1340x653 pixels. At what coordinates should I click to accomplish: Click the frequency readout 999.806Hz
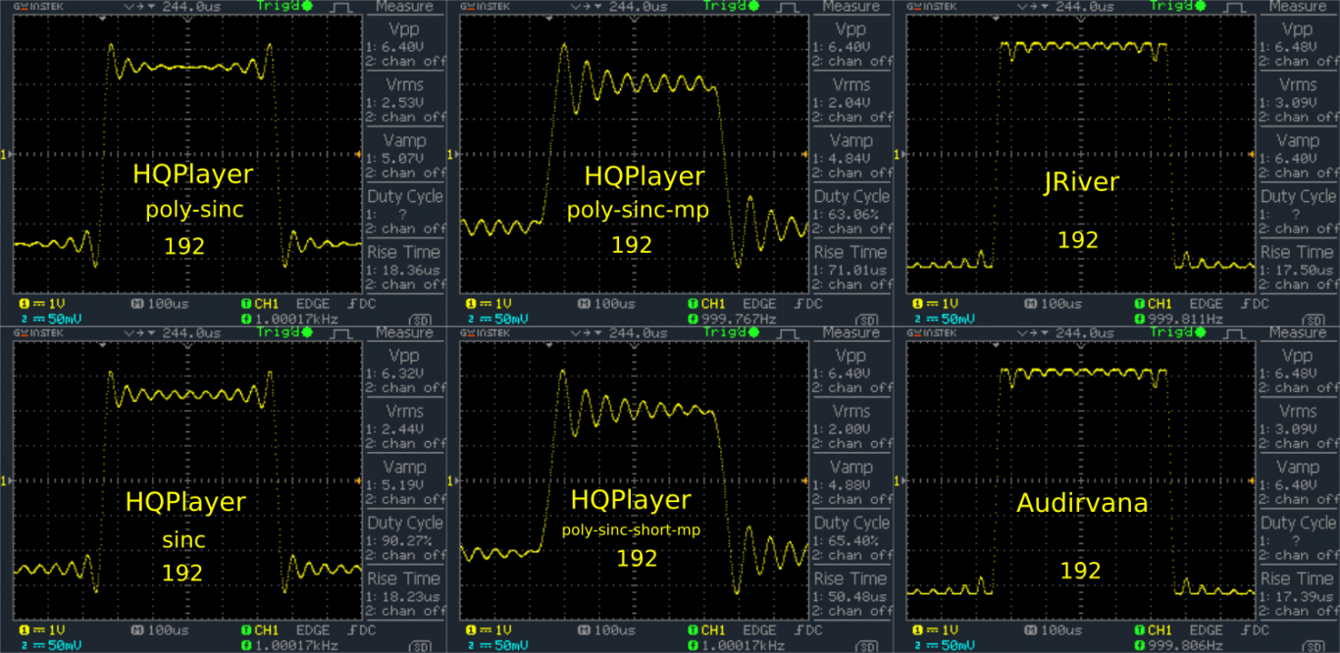1183,646
